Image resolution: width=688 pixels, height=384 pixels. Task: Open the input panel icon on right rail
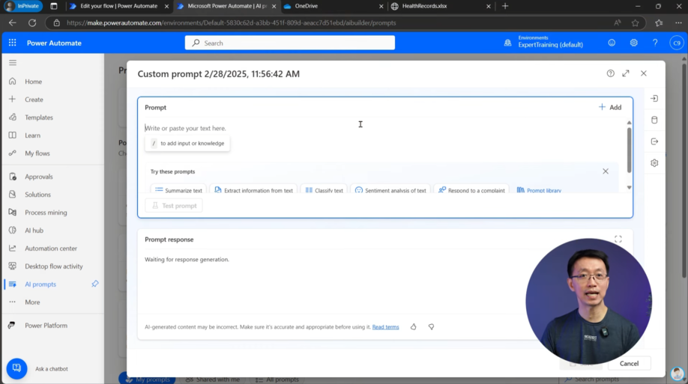(x=654, y=99)
